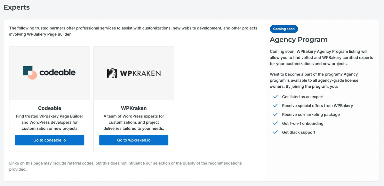Click the 'Agency Program' heading
The image size is (384, 186).
click(299, 39)
